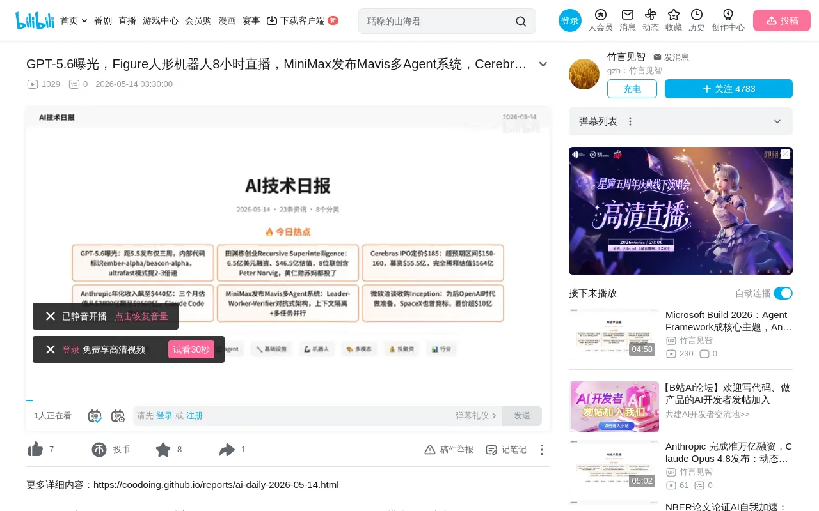The height and width of the screenshot is (511, 819).
Task: Open 直播 in top navigation
Action: (x=127, y=20)
